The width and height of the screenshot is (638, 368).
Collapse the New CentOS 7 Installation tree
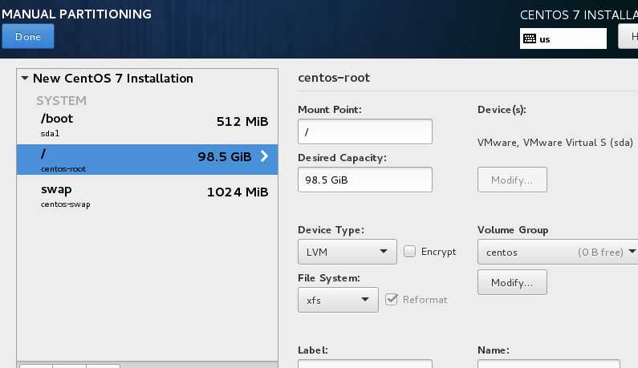pos(25,78)
